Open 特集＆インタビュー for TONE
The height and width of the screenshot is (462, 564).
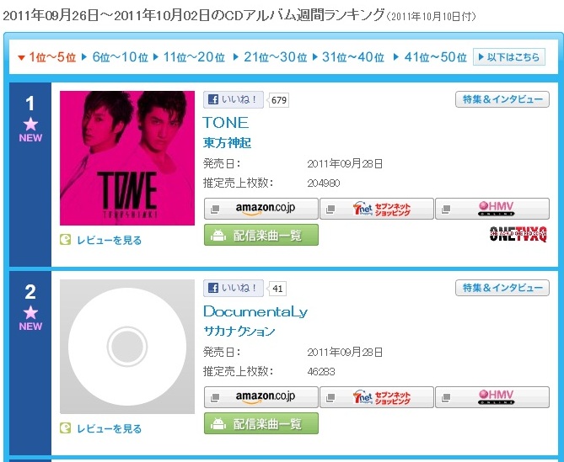pos(502,99)
